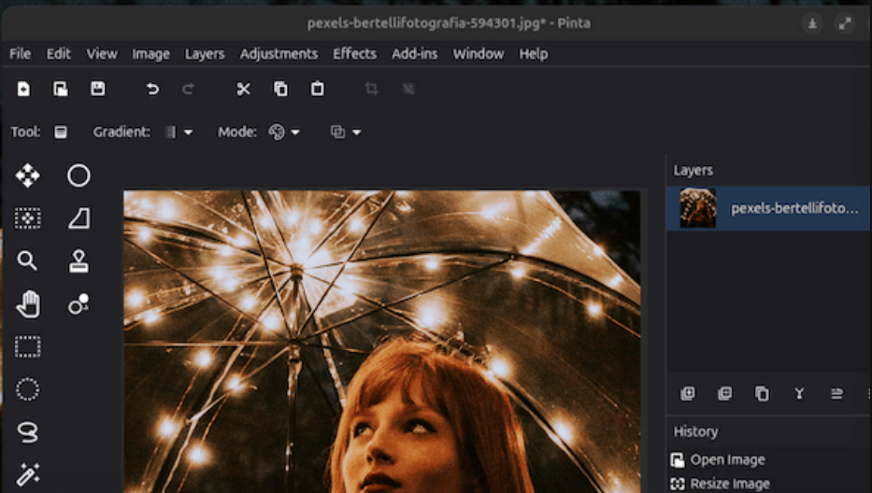Viewport: 872px width, 493px height.
Task: Select the pexels-bertellifoto layer thumbnail
Action: click(x=698, y=208)
